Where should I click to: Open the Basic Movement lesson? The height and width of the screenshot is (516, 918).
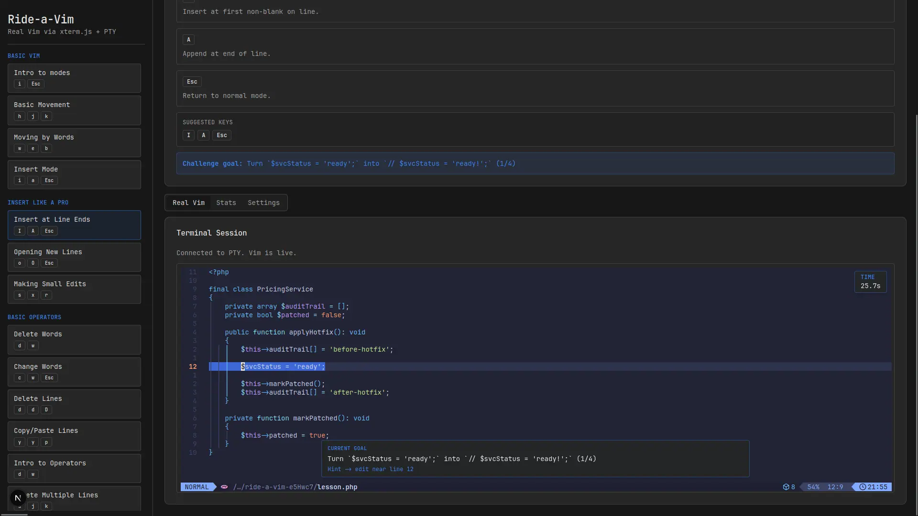coord(74,110)
